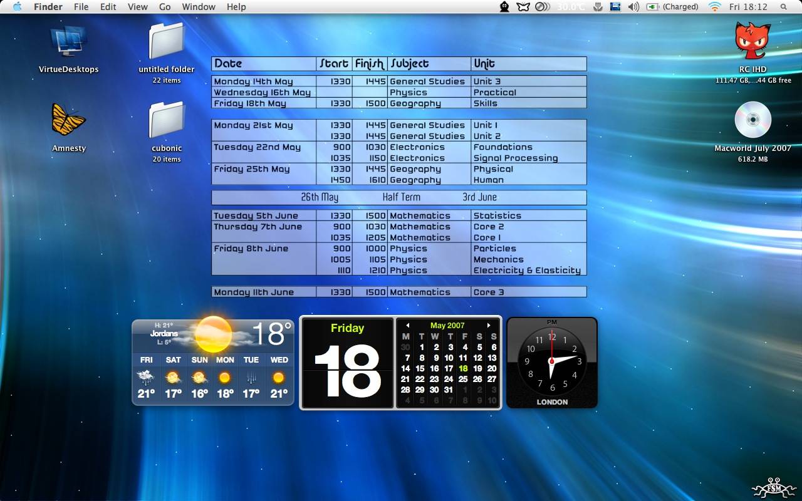Click the Fri 18:12 menu bar clock
The width and height of the screenshot is (802, 501).
click(748, 7)
